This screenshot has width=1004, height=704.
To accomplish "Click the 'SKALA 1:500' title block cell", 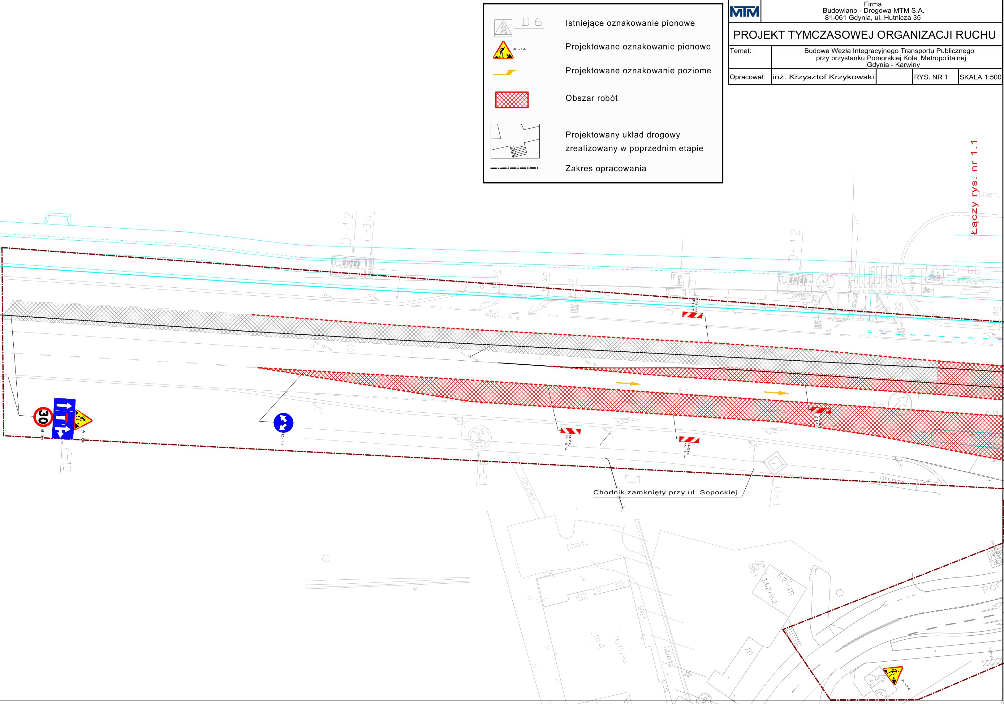I will tap(980, 77).
